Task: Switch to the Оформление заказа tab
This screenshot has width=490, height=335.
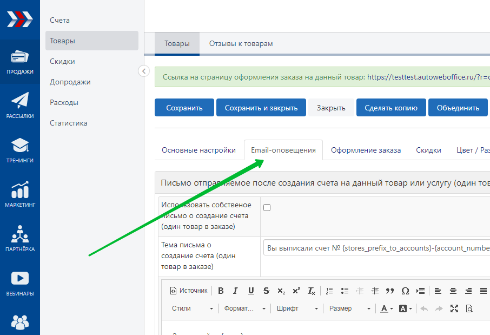Action: (366, 150)
